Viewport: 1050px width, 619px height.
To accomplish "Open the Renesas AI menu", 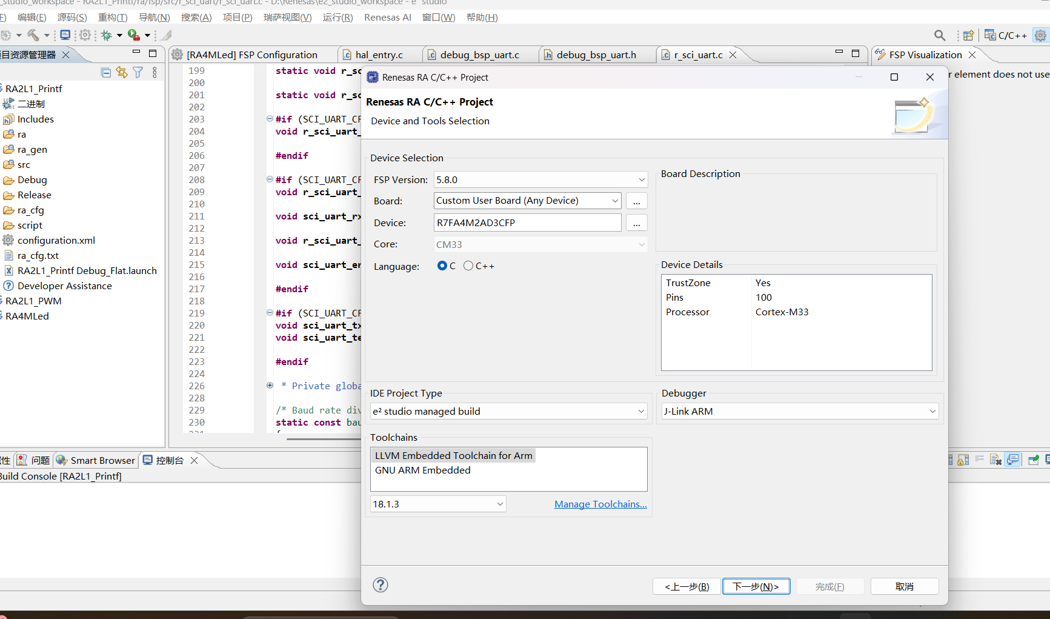I will 388,18.
